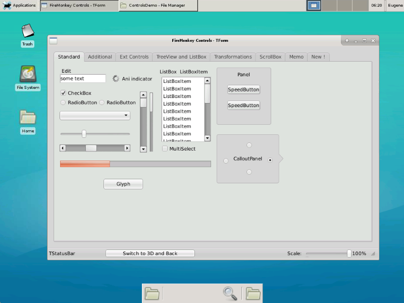Click the ListBox scroll up arrow
404x303 pixels.
tap(208, 81)
